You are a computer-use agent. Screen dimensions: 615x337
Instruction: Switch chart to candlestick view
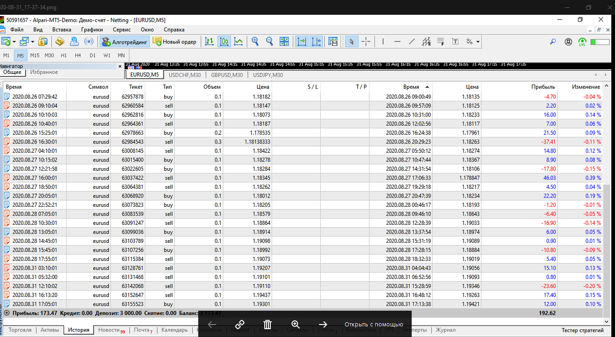point(224,42)
